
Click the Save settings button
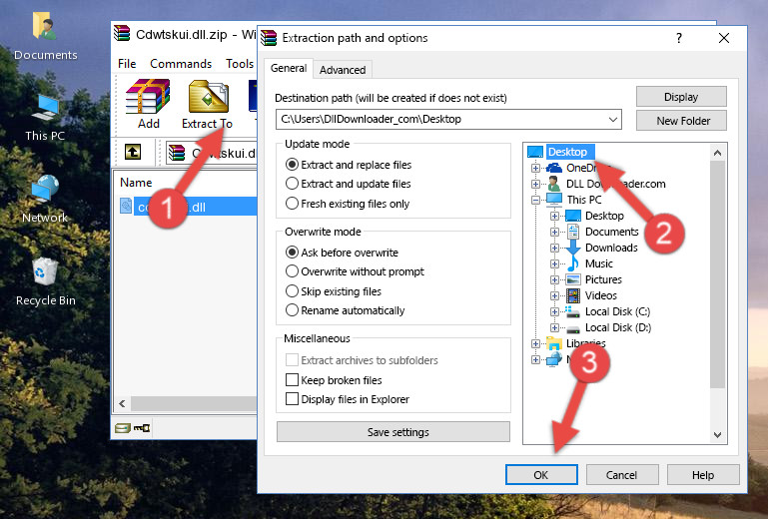pos(393,432)
